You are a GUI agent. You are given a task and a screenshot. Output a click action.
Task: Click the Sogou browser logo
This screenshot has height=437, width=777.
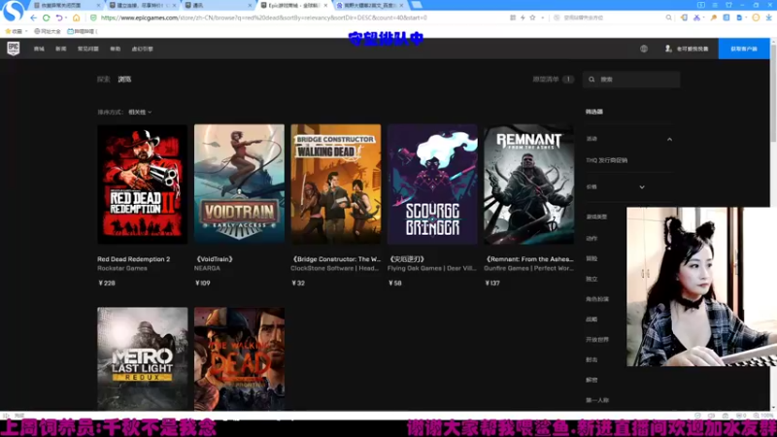[14, 11]
